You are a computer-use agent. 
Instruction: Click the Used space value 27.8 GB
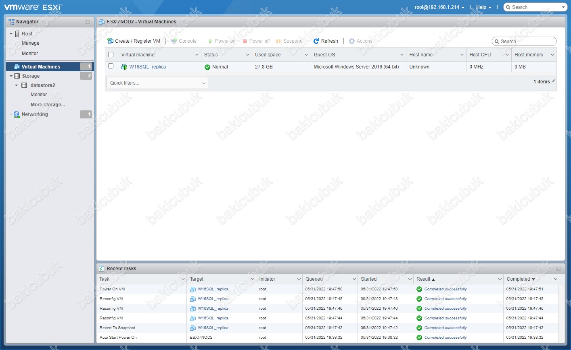click(x=264, y=67)
